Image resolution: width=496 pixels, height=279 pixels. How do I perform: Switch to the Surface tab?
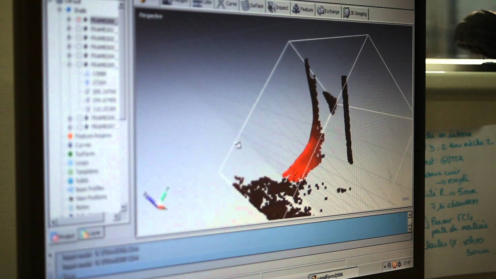pyautogui.click(x=252, y=5)
